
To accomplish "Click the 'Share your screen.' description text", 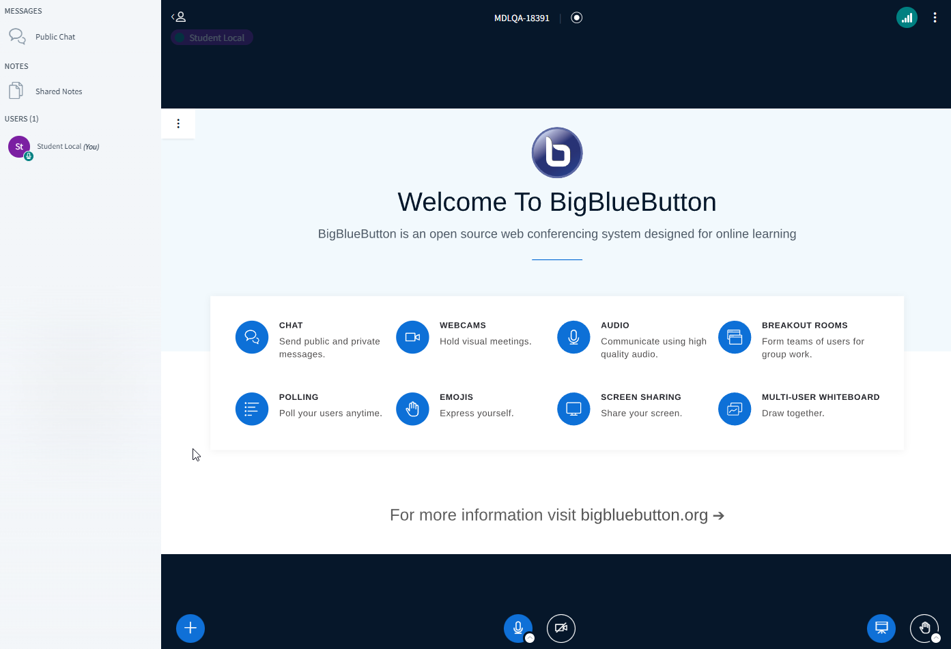I will [641, 414].
